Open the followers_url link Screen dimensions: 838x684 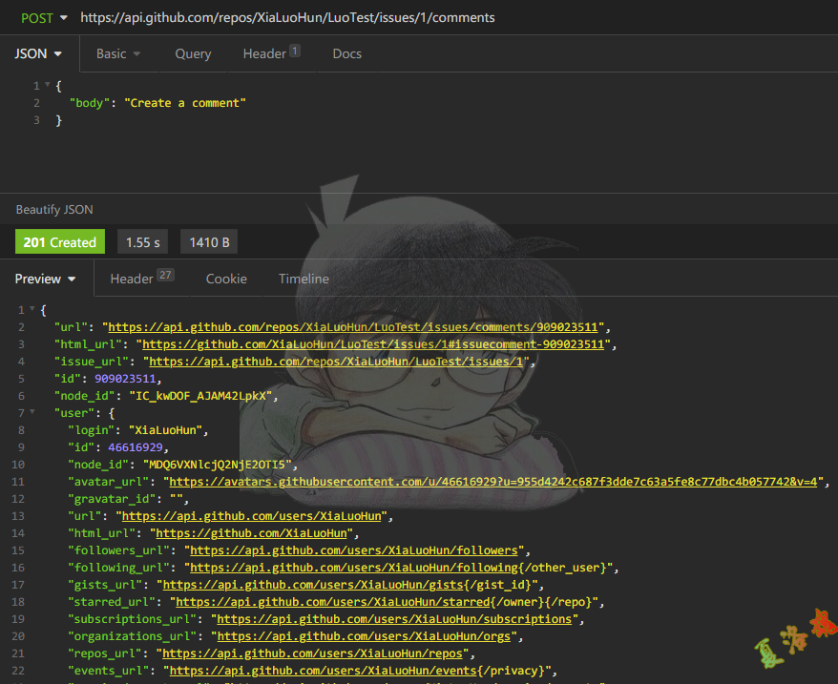pos(354,550)
